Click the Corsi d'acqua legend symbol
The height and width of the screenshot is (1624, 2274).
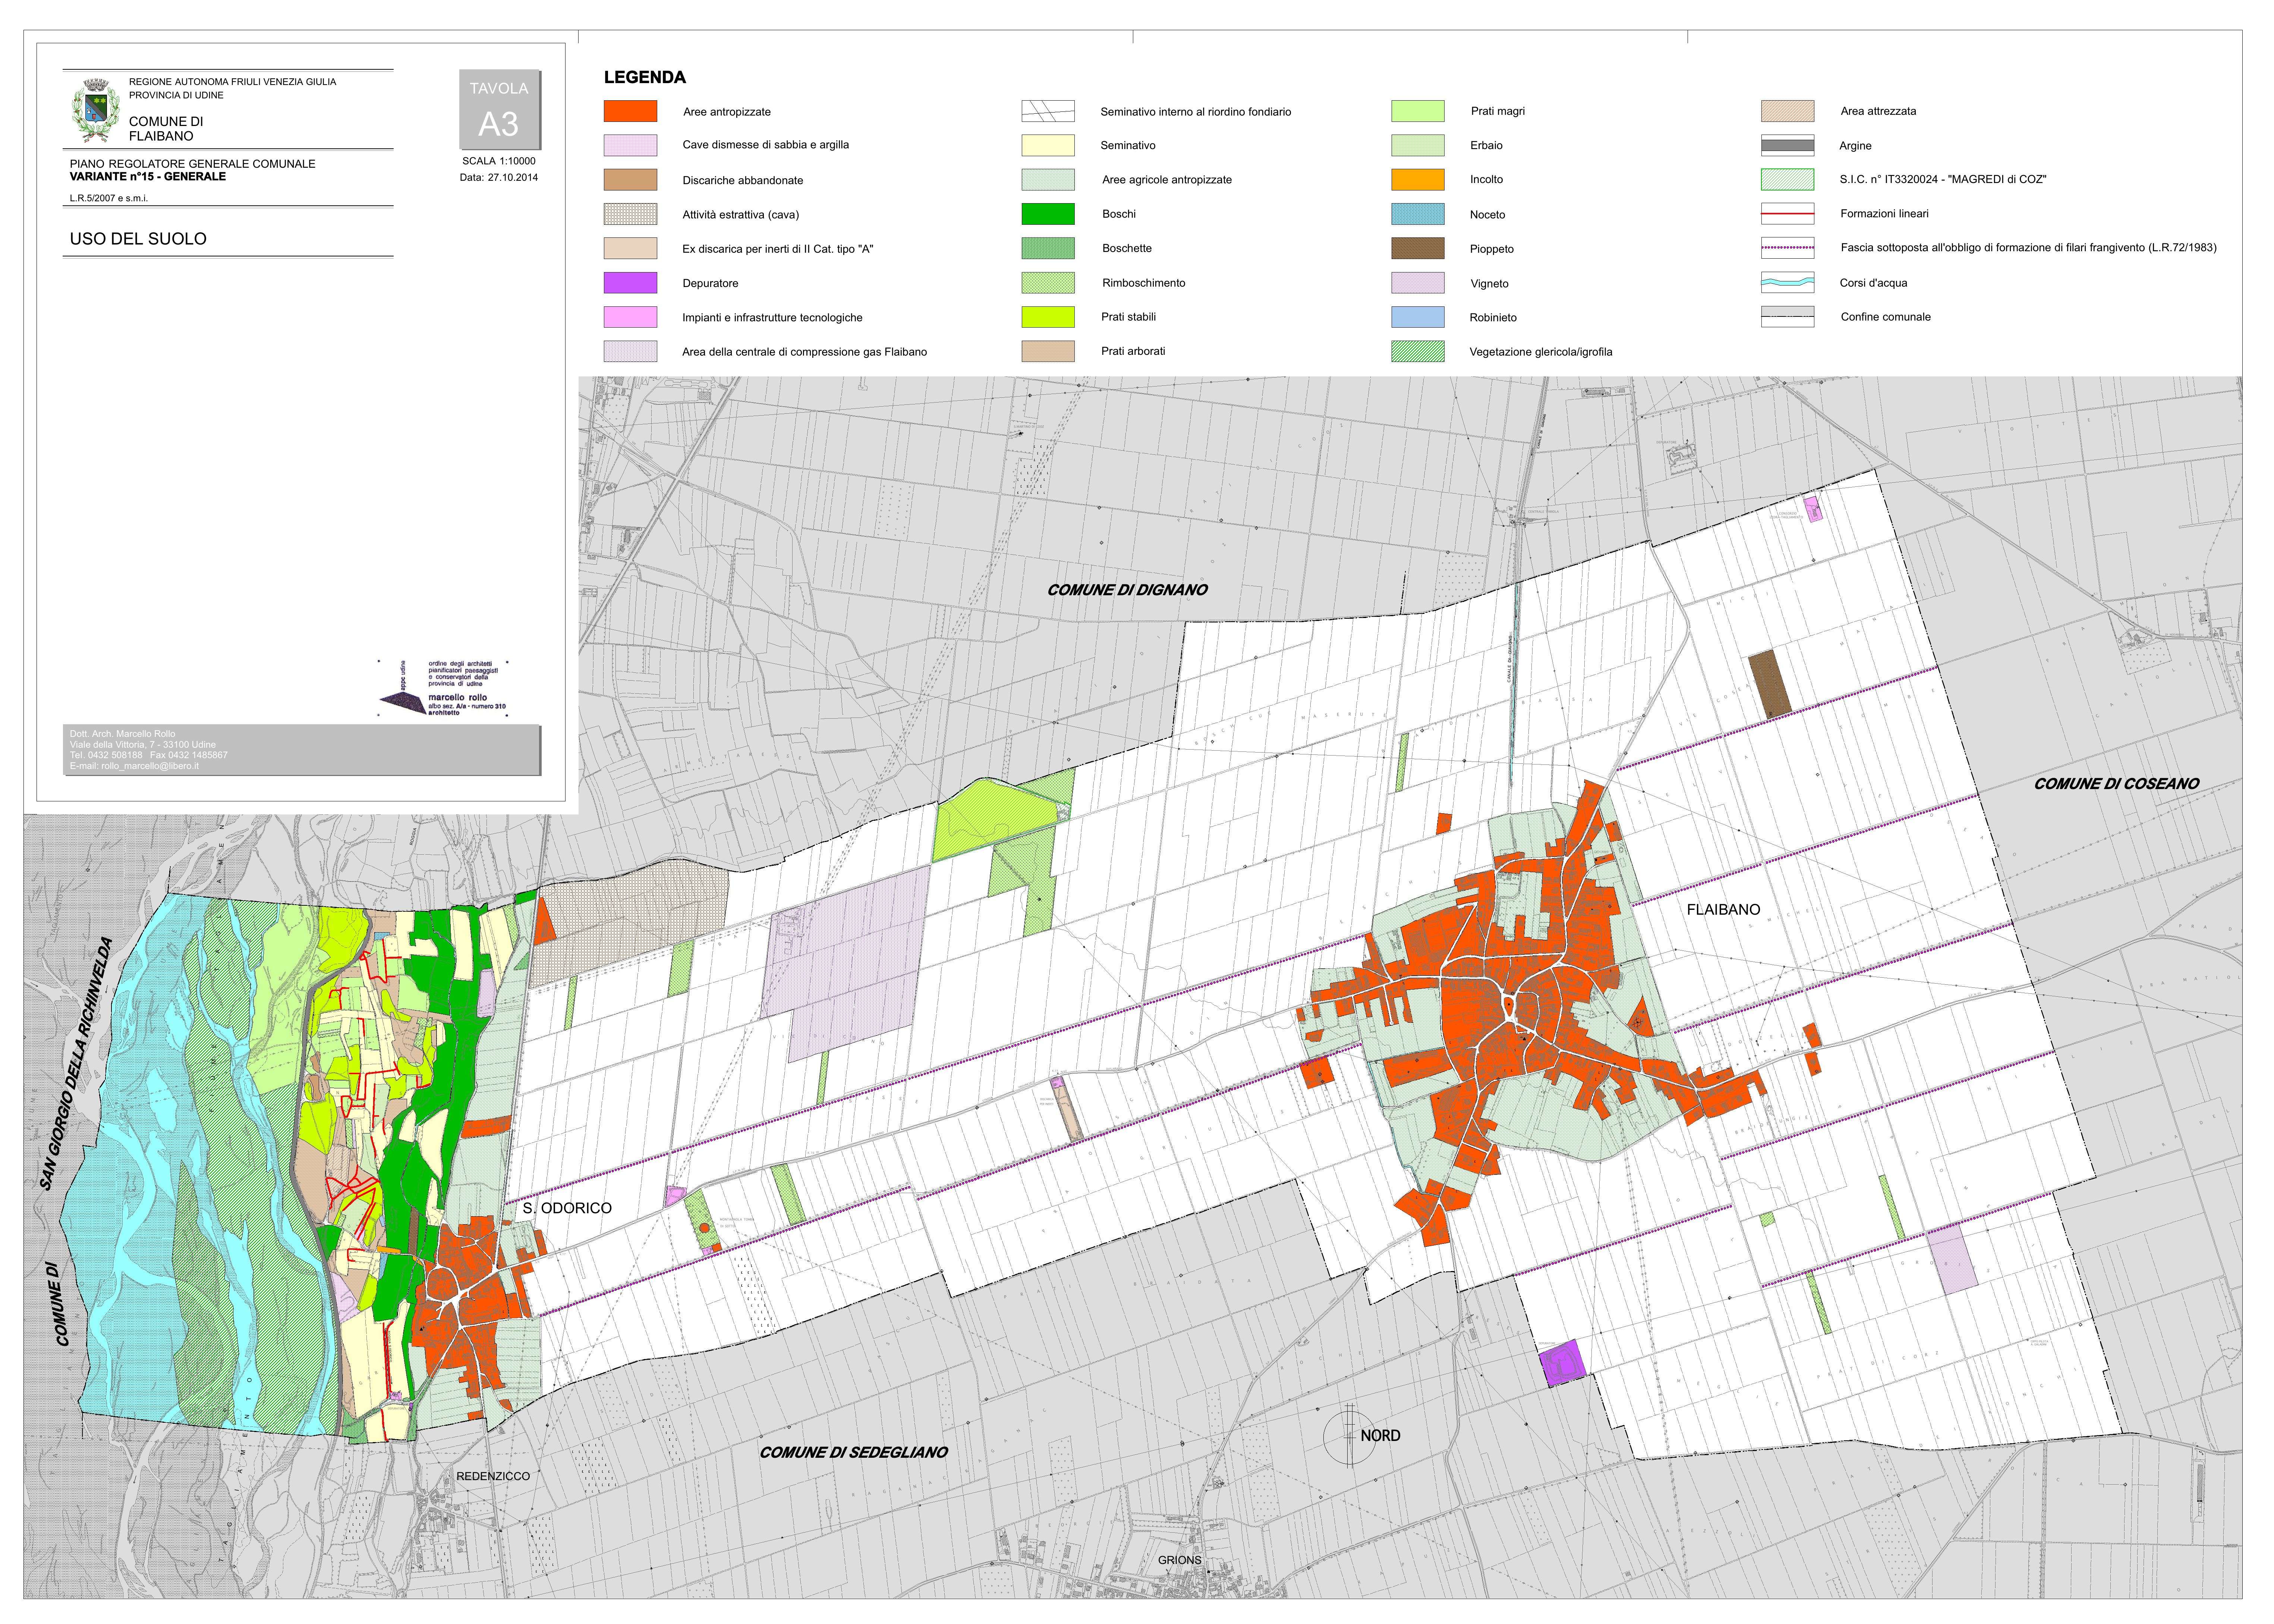click(1787, 283)
